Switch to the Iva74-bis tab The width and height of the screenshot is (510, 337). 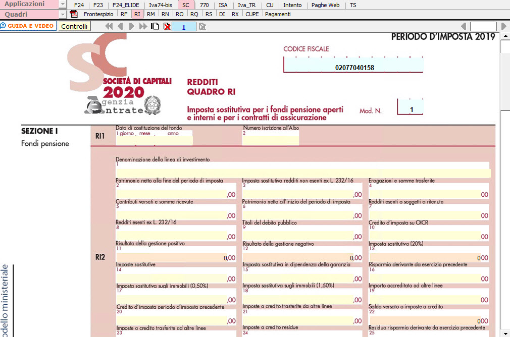click(161, 5)
